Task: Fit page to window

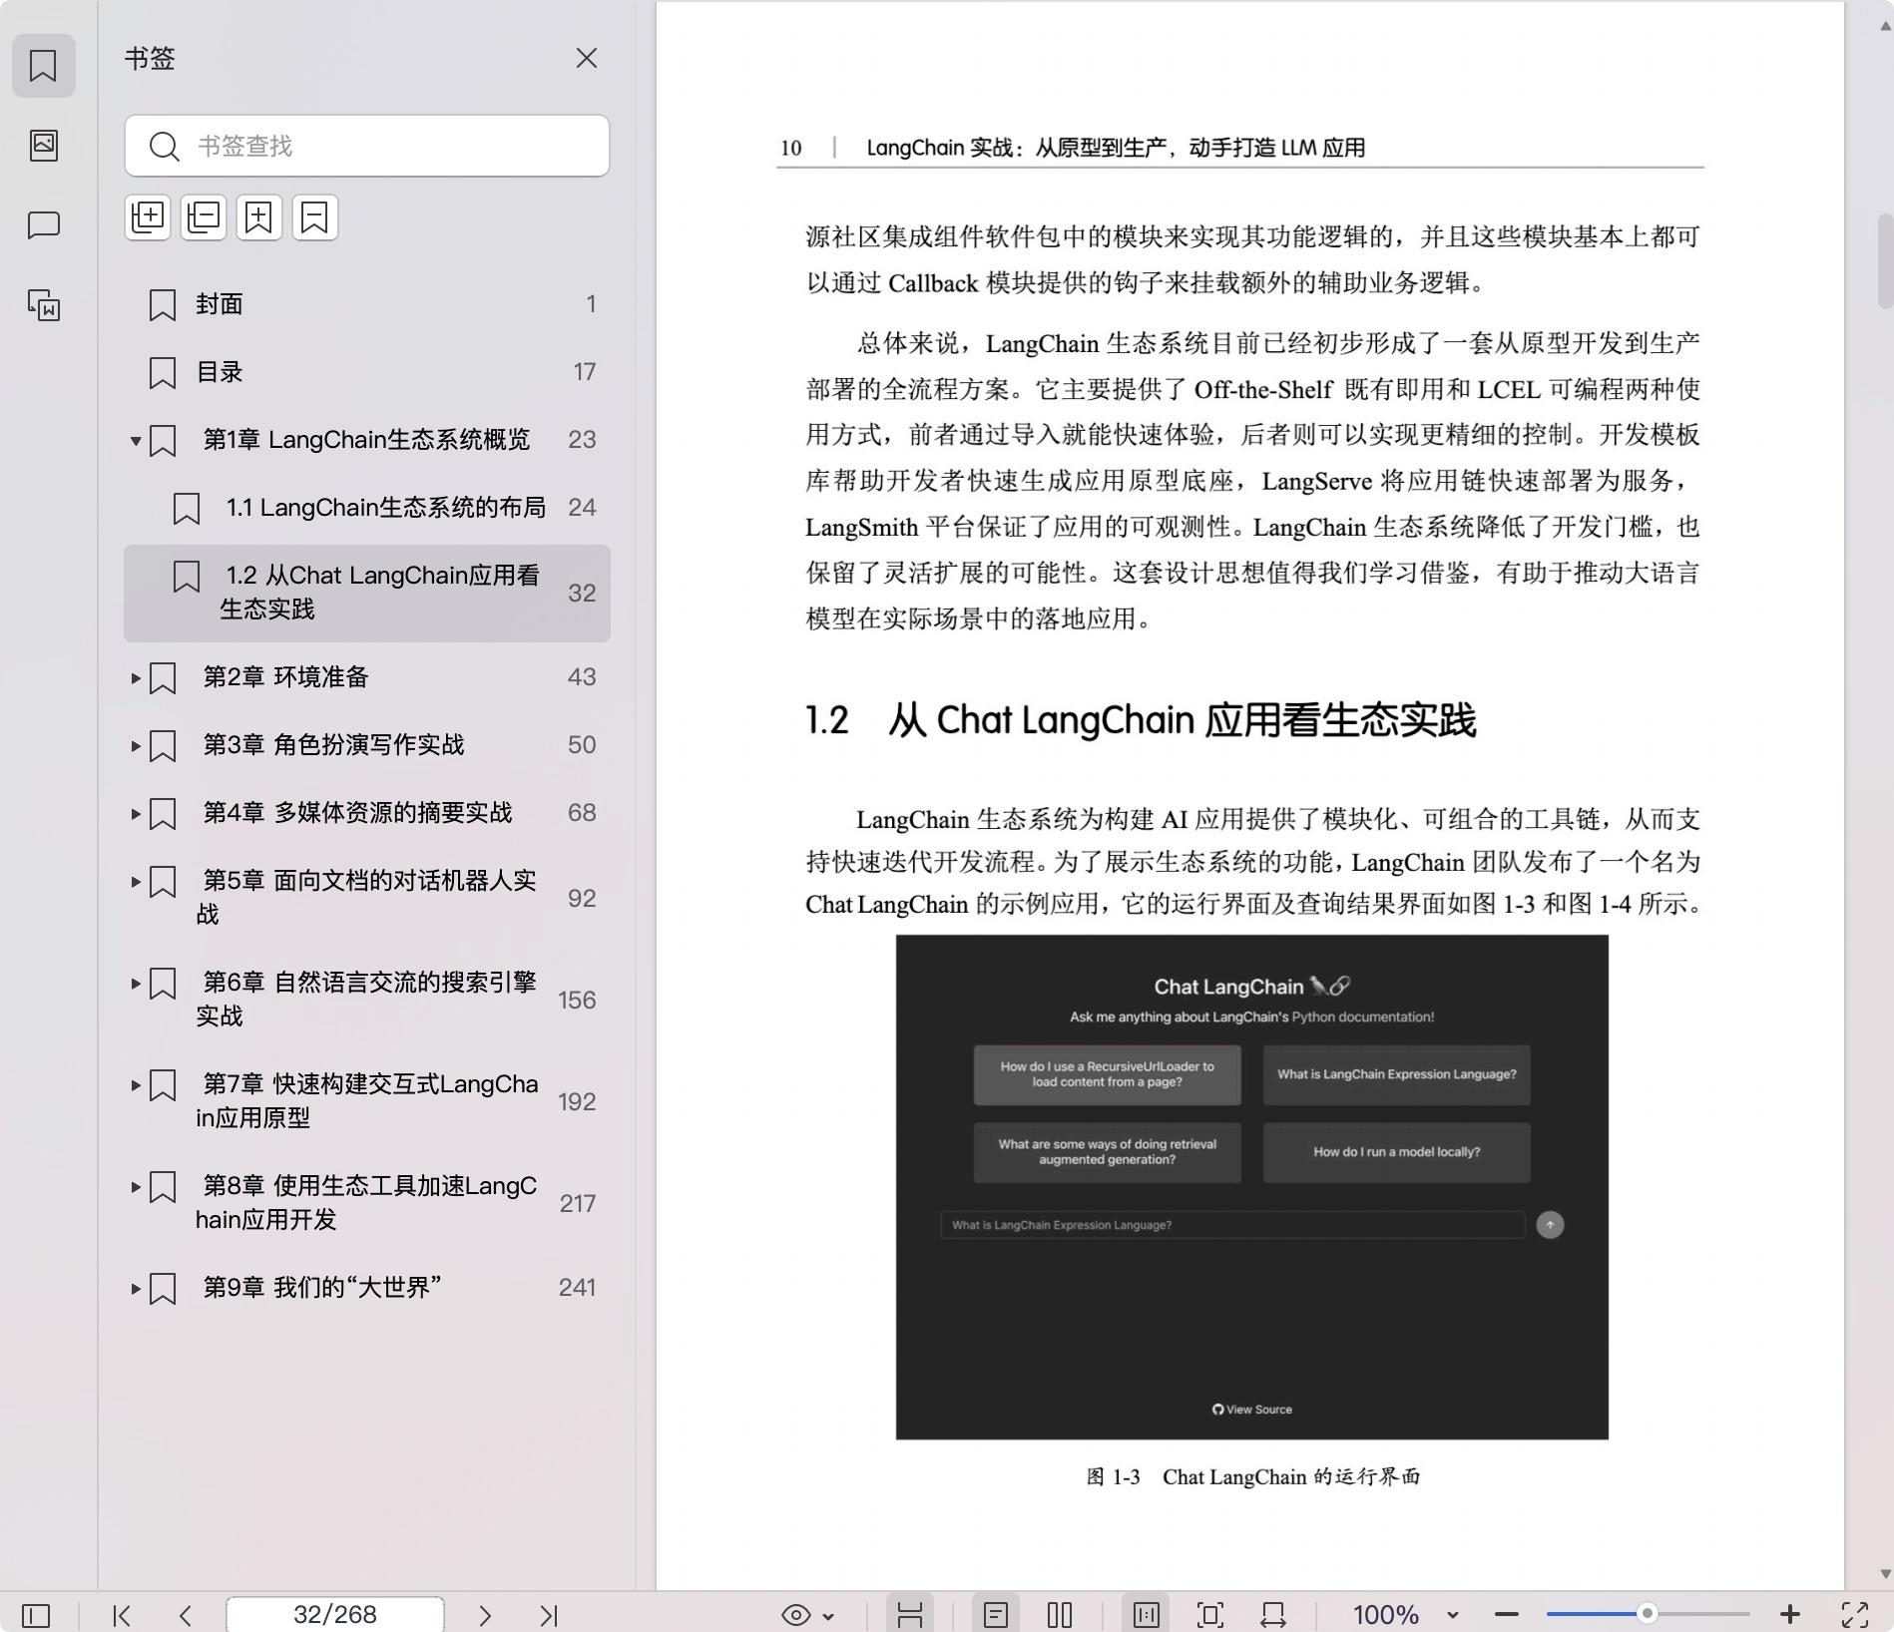Action: pyautogui.click(x=1210, y=1615)
